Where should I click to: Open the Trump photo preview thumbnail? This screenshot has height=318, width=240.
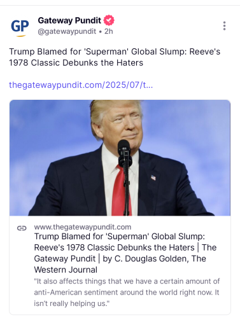coord(120,158)
